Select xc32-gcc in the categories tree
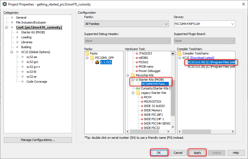 tap(32, 62)
